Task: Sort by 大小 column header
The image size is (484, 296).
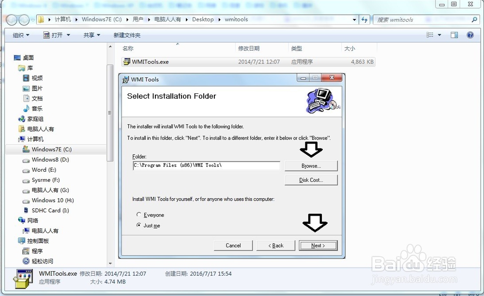Action: pos(350,48)
